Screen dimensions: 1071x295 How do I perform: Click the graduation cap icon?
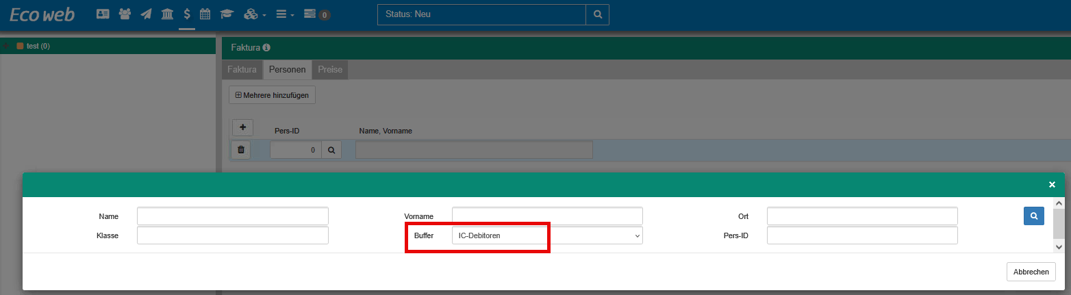pyautogui.click(x=226, y=14)
